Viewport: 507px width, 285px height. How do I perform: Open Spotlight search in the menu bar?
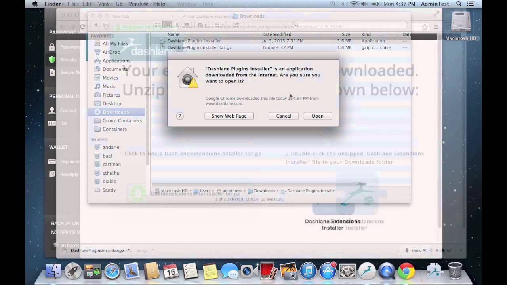(459, 4)
